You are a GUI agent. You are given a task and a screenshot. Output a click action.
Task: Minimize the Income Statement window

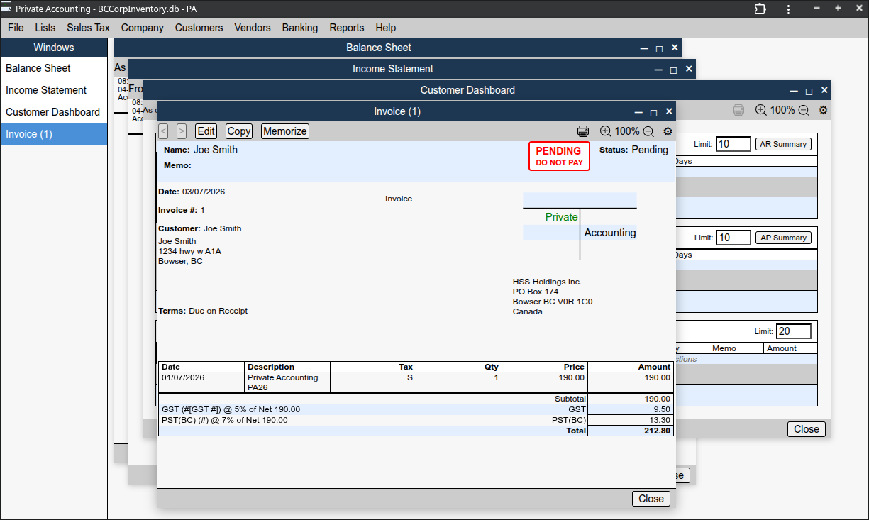(659, 70)
